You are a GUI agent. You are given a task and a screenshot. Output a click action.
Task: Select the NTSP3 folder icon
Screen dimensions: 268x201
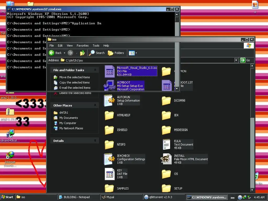[109, 145]
